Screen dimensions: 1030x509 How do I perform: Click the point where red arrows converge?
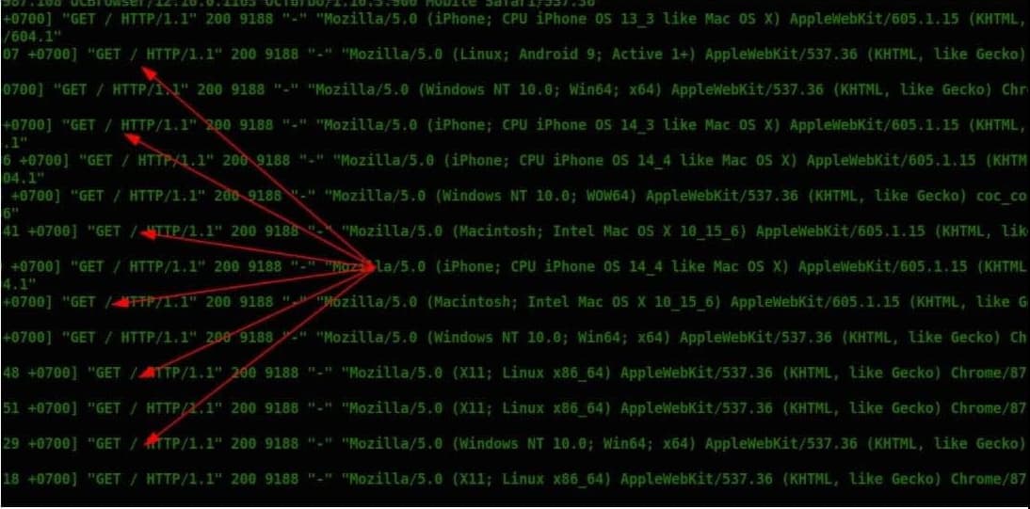click(371, 267)
